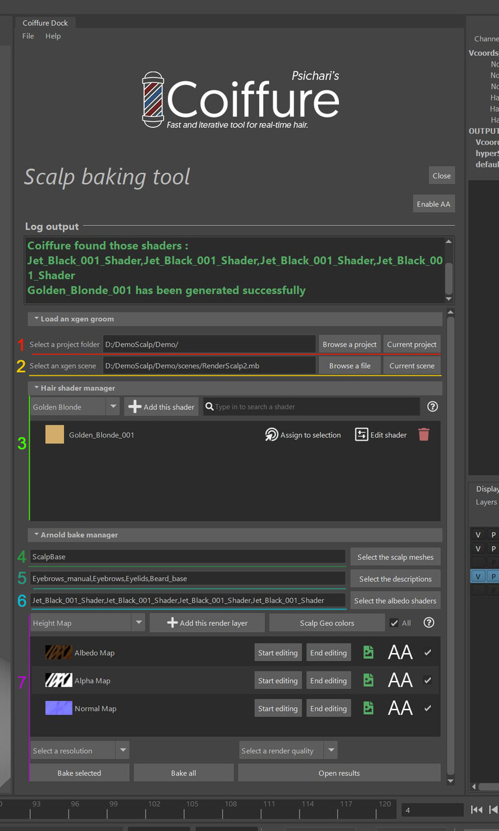The height and width of the screenshot is (831, 499).
Task: Open the Height Map render layer dropdown
Action: [87, 623]
